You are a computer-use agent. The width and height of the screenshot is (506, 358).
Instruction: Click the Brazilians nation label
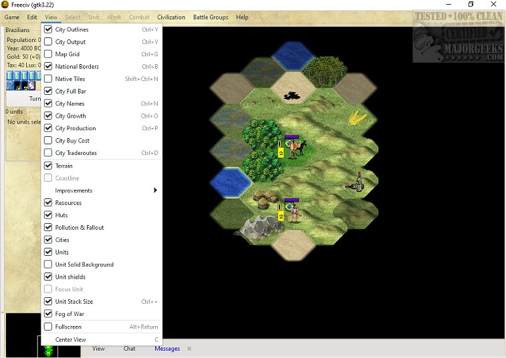(17, 29)
